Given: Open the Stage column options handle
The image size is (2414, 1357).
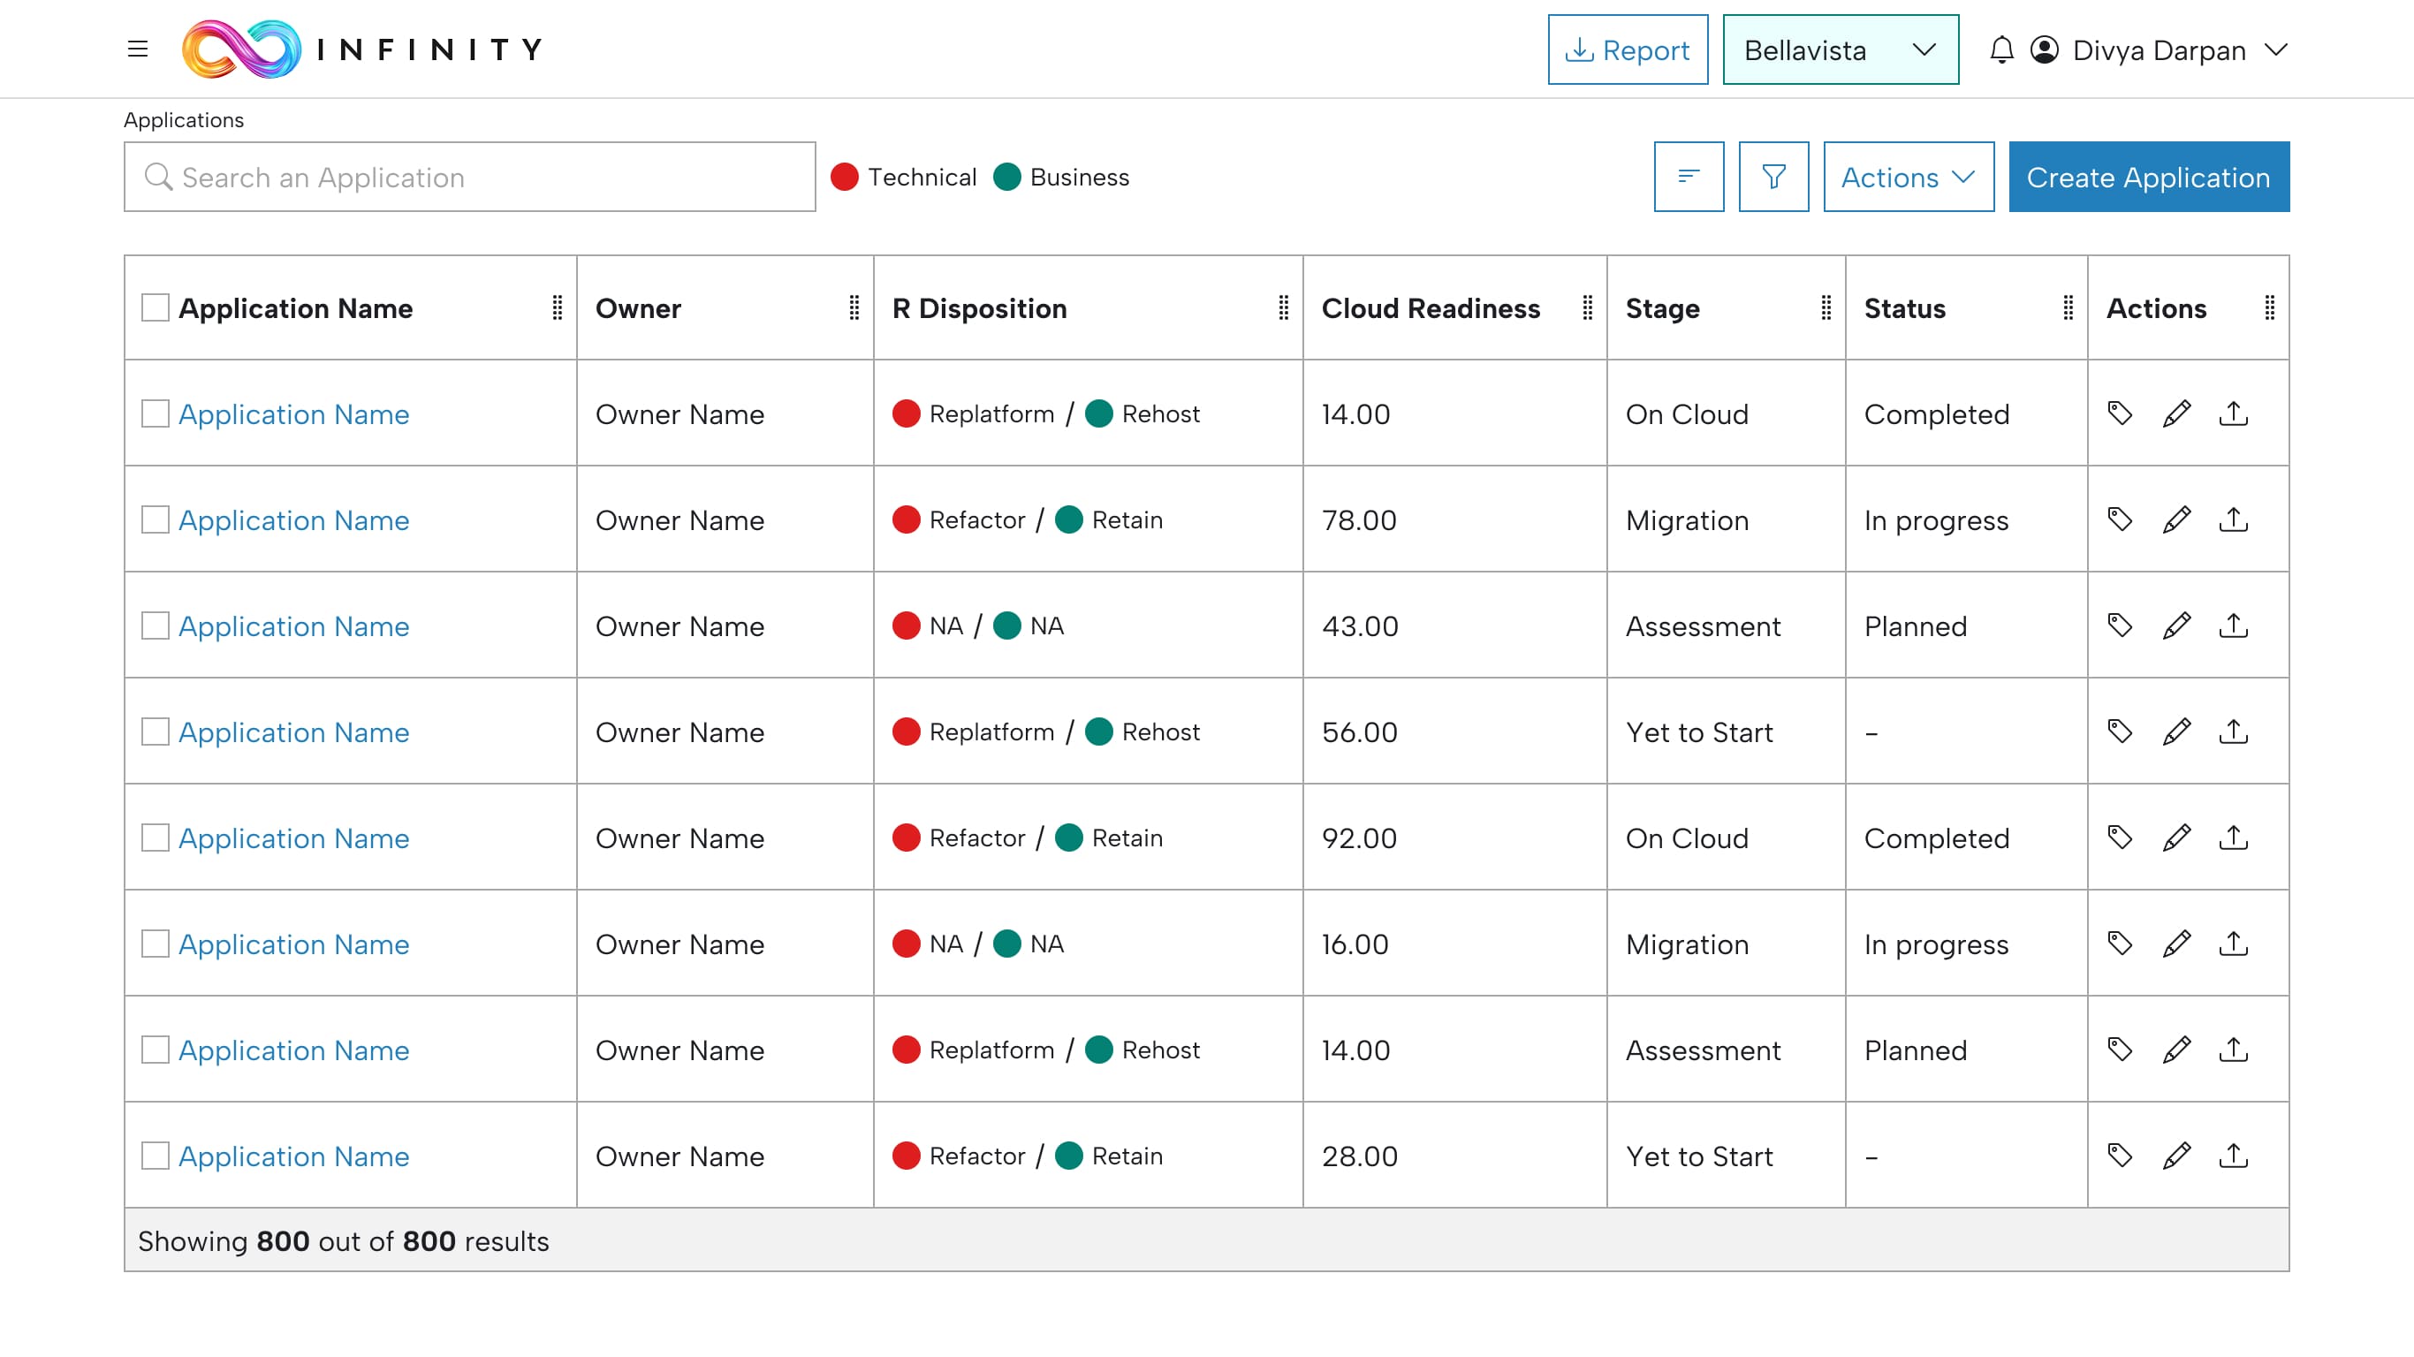Looking at the screenshot, I should 1826,308.
